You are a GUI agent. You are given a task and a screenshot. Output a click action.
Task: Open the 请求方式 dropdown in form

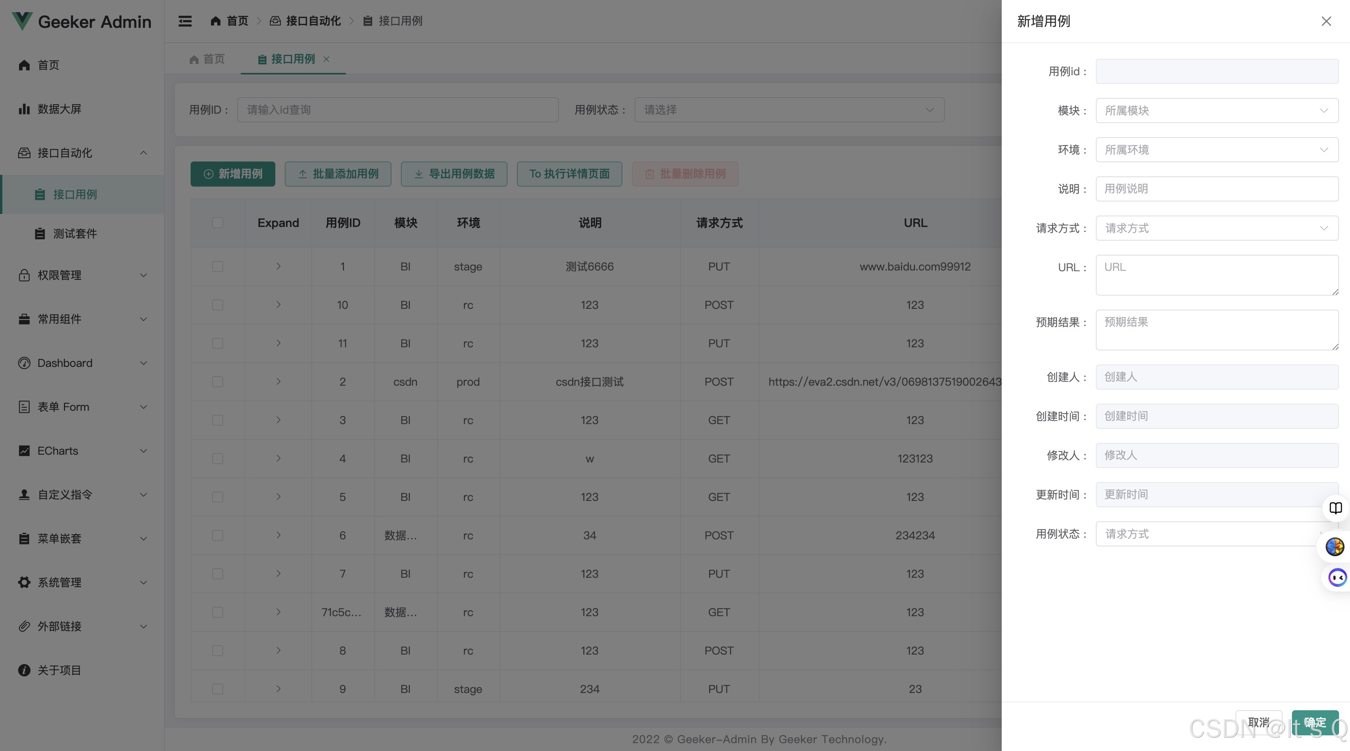coord(1216,229)
